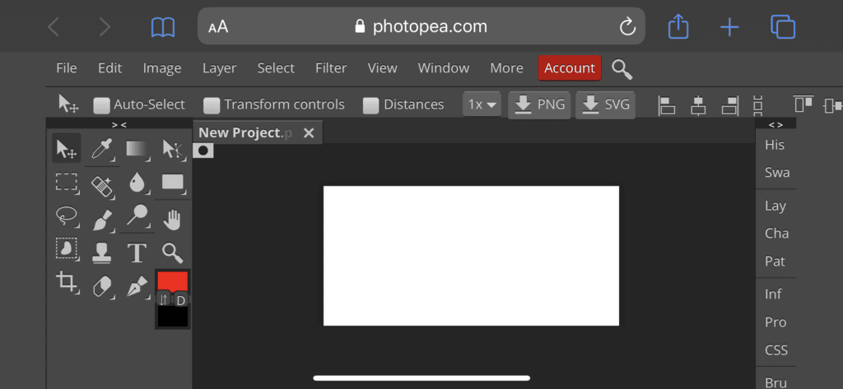Image resolution: width=843 pixels, height=389 pixels.
Task: Select the Move tool in the toolbox
Action: pos(67,149)
